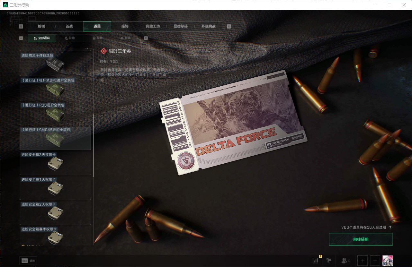
Task: Open the 枪械 tab
Action: tap(41, 26)
